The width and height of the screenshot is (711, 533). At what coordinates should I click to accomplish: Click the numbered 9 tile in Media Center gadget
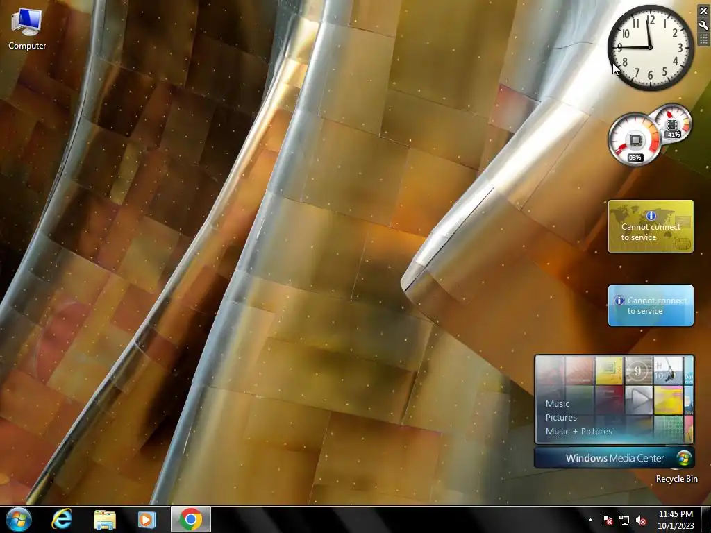click(639, 371)
